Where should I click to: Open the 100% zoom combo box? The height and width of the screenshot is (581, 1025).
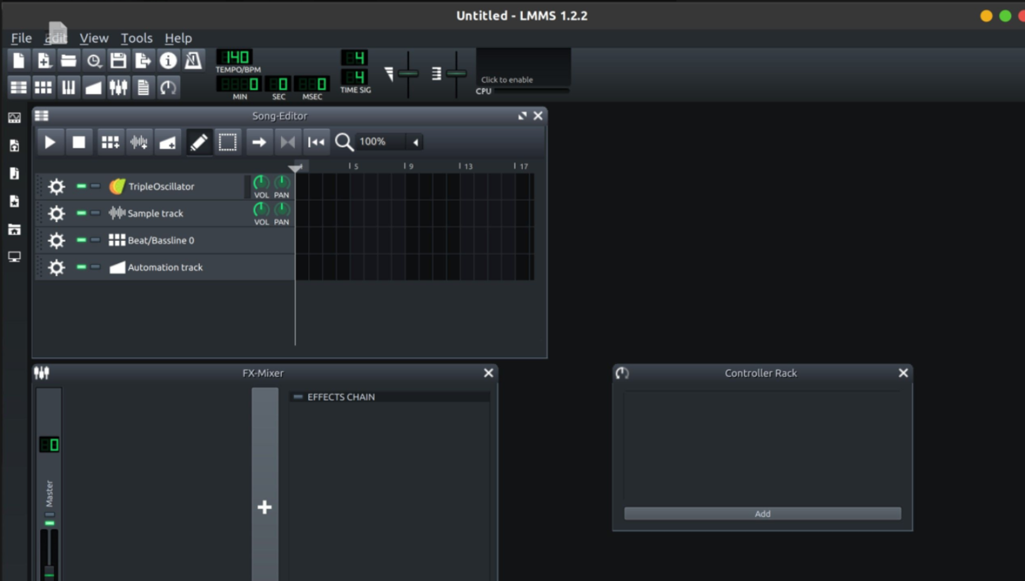tap(390, 142)
